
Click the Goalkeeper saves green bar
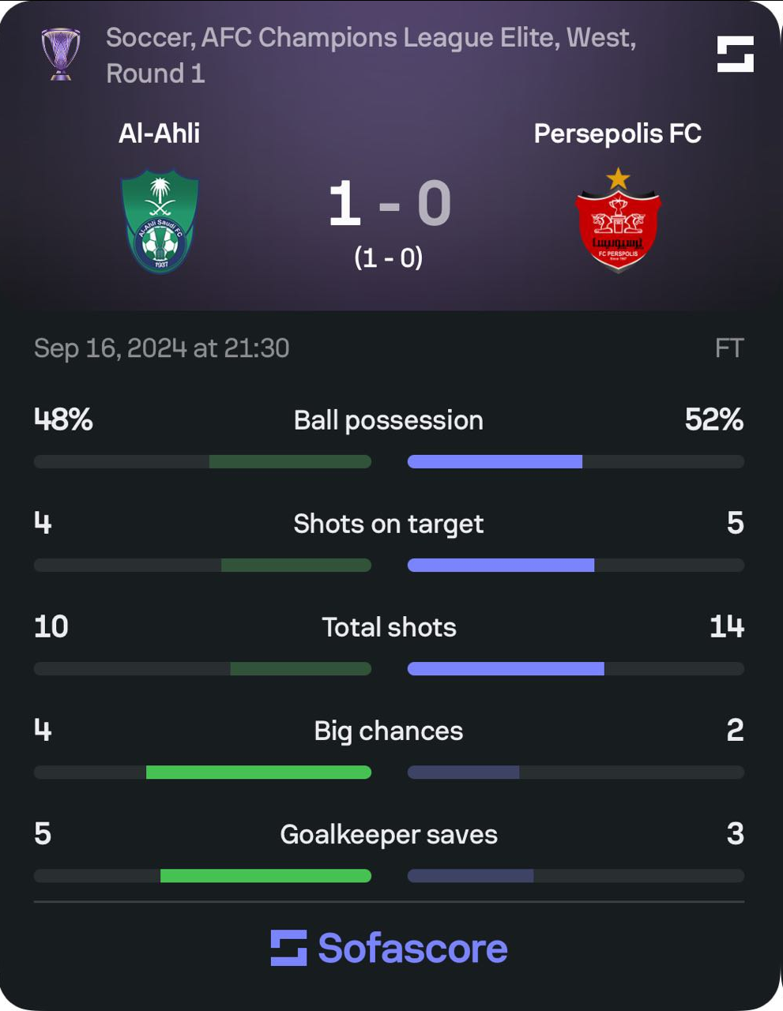(266, 875)
